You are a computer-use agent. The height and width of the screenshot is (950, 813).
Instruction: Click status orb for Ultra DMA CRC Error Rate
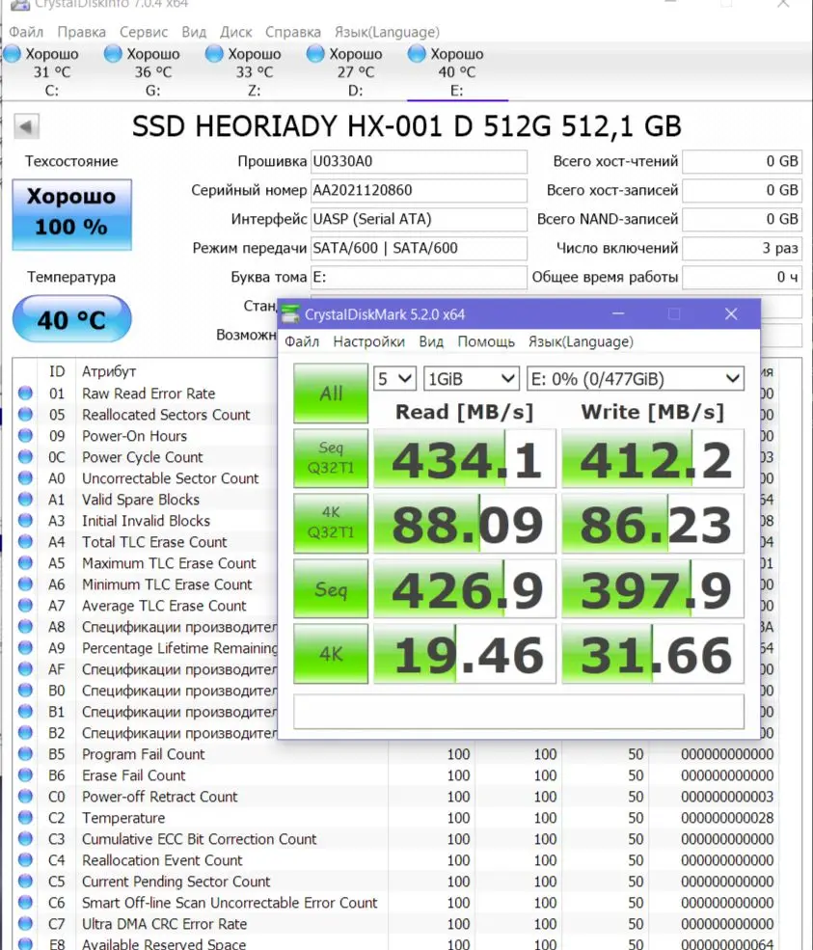(x=25, y=923)
